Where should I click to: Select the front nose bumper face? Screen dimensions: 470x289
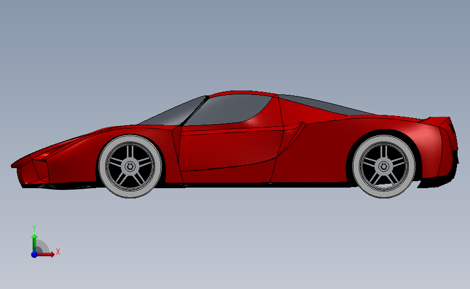33,172
